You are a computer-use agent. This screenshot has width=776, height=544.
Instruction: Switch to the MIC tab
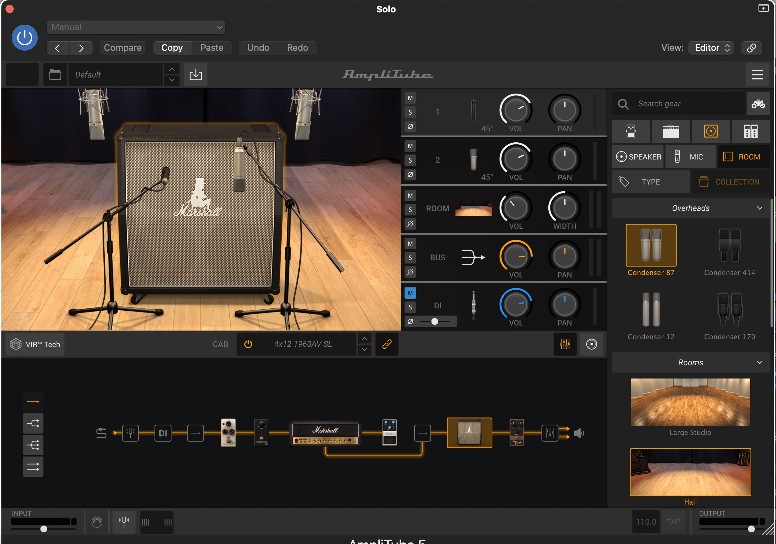[x=691, y=157]
